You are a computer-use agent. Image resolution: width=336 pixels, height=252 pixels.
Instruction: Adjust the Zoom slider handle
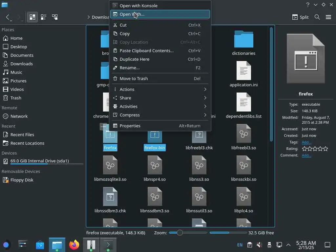click(180, 233)
